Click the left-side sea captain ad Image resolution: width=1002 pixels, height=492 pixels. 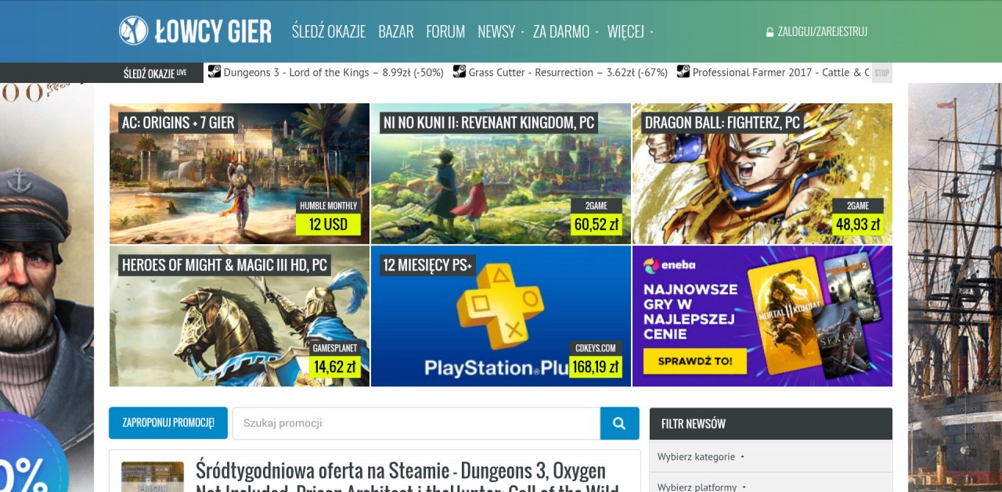pyautogui.click(x=47, y=287)
